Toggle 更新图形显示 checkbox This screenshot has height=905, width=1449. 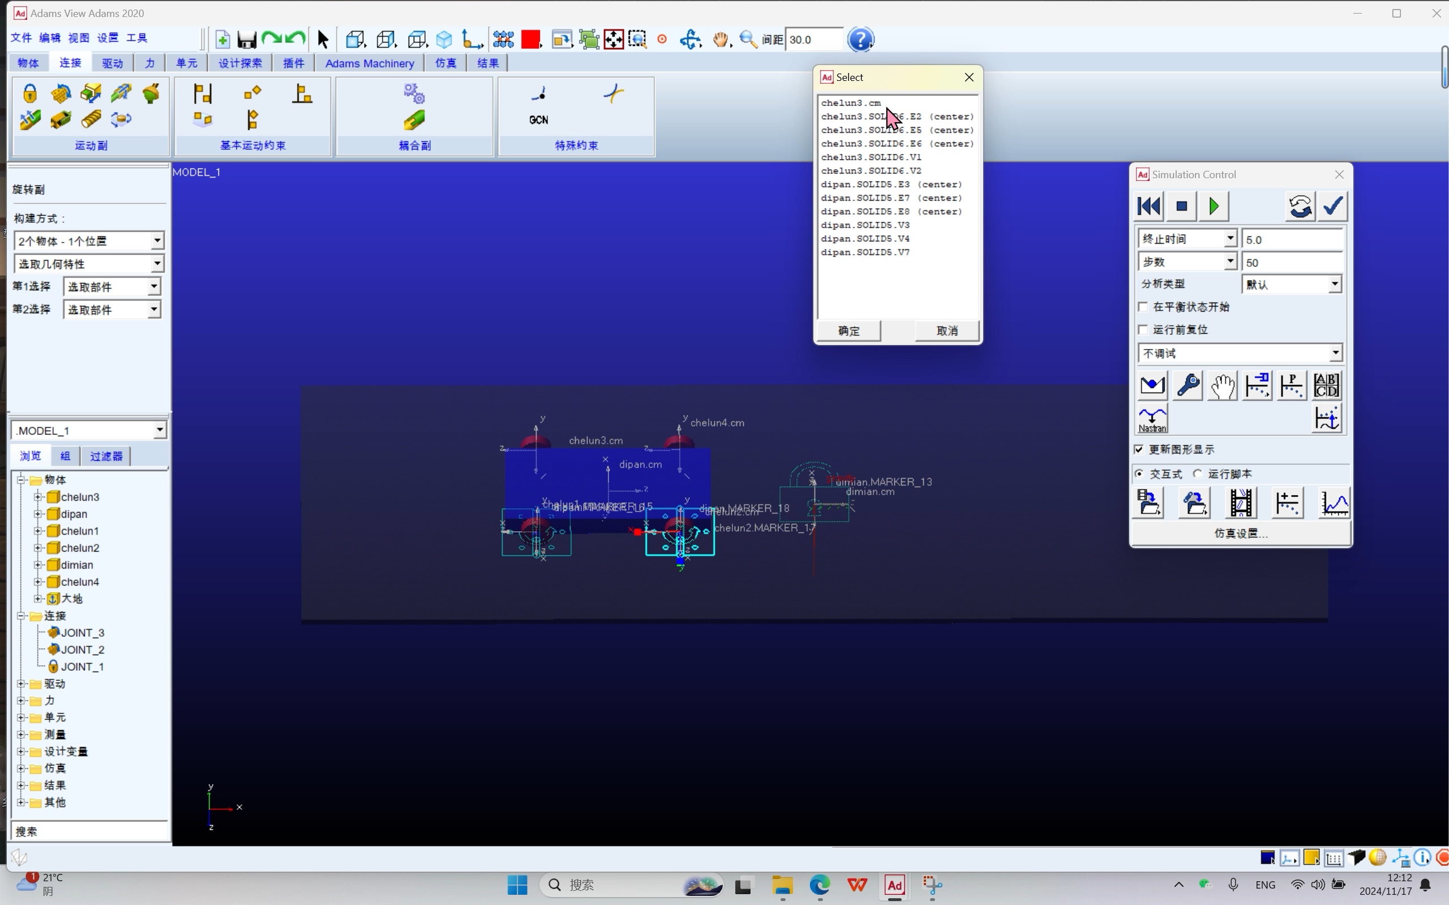[x=1139, y=450]
